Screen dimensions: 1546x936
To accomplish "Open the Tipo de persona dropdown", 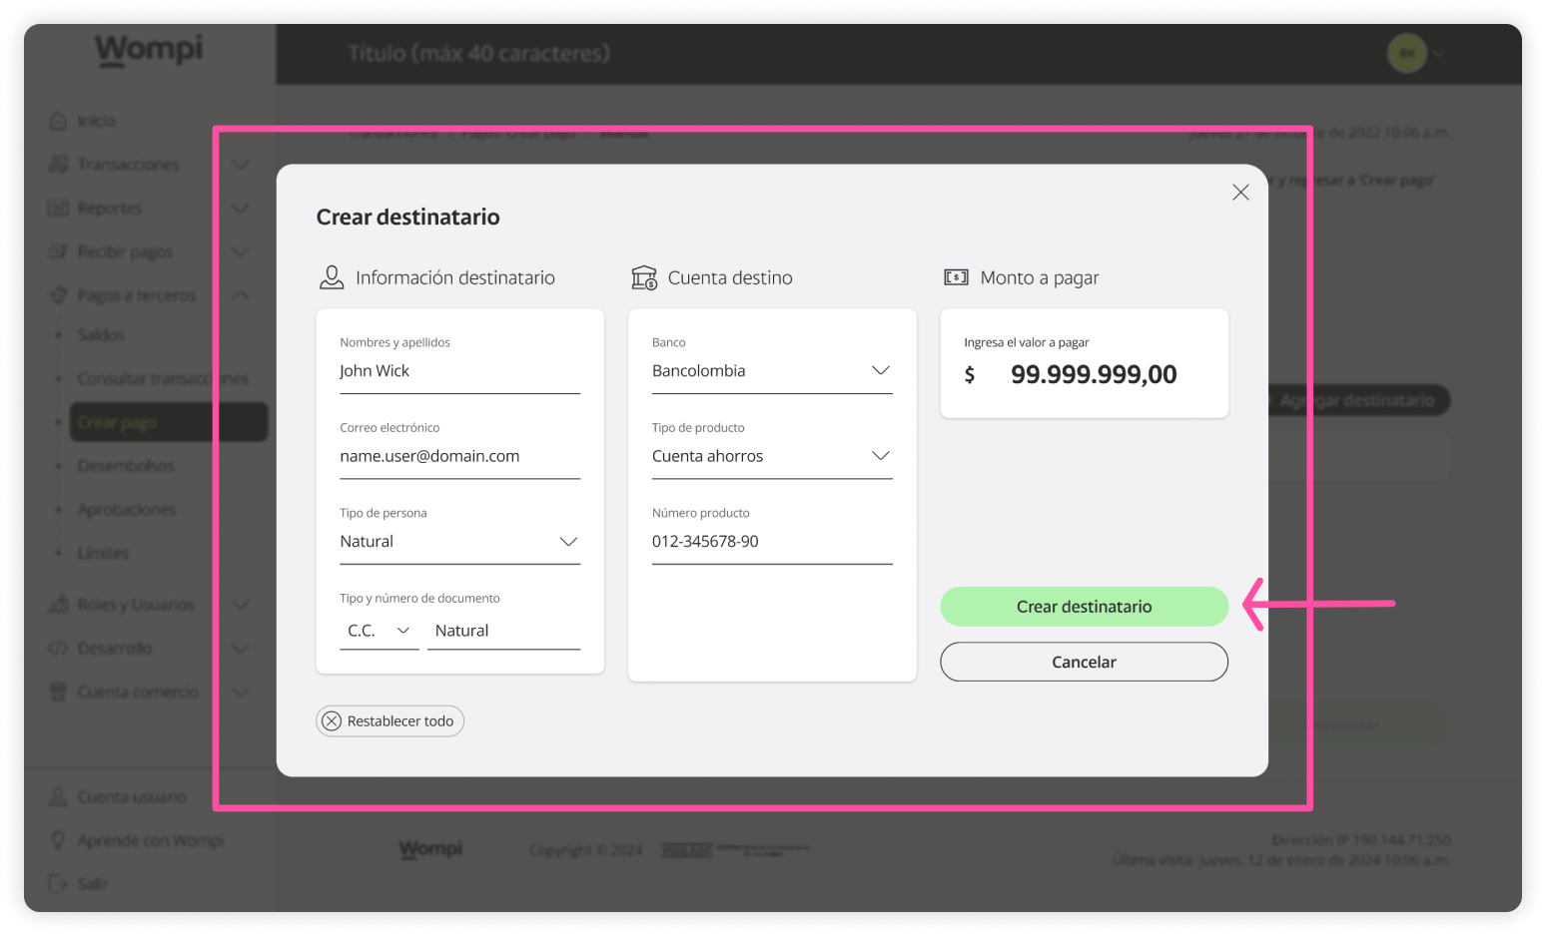I will [x=458, y=542].
